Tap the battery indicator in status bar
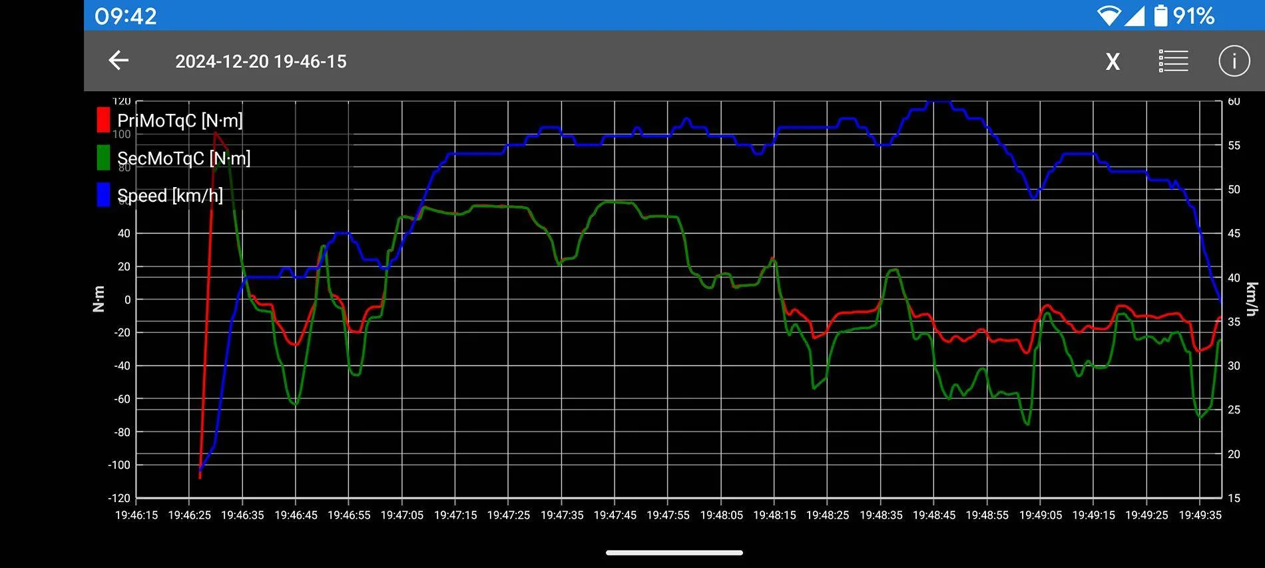Image resolution: width=1265 pixels, height=568 pixels. 1160,15
